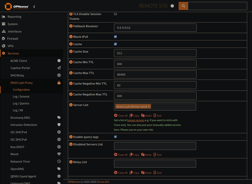The image size is (252, 184).
Task: Show help info for Enable query logs
Action: (71, 137)
